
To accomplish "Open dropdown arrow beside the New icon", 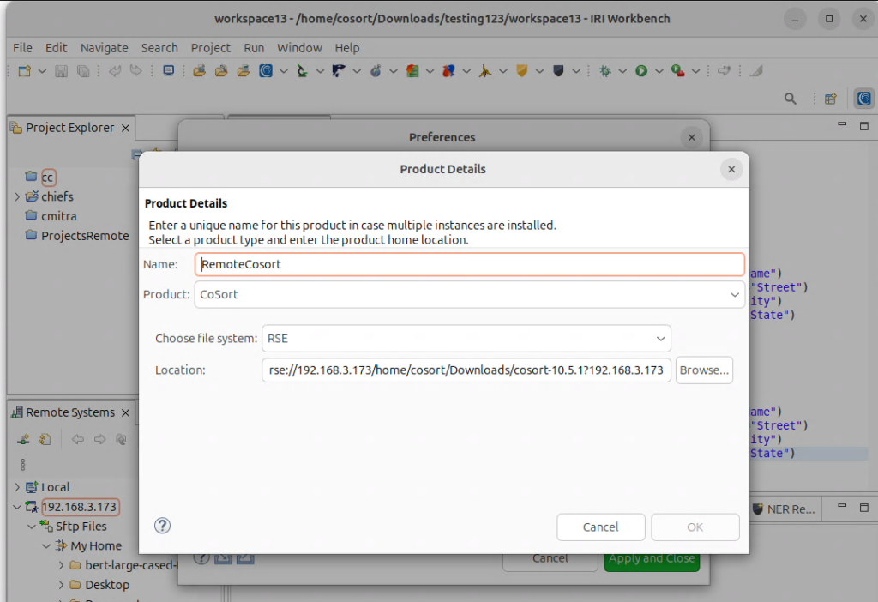I will tap(42, 71).
